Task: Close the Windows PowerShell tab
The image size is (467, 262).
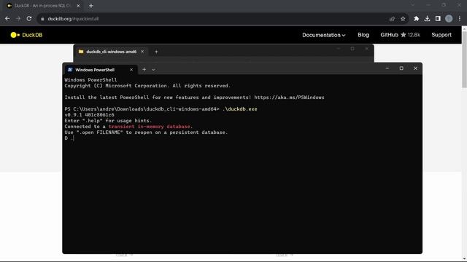Action: click(x=131, y=70)
